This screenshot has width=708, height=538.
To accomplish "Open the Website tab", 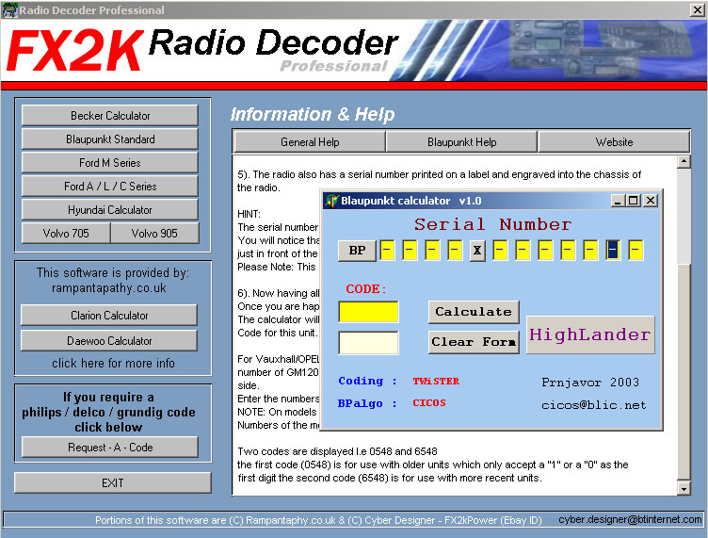I will (614, 142).
